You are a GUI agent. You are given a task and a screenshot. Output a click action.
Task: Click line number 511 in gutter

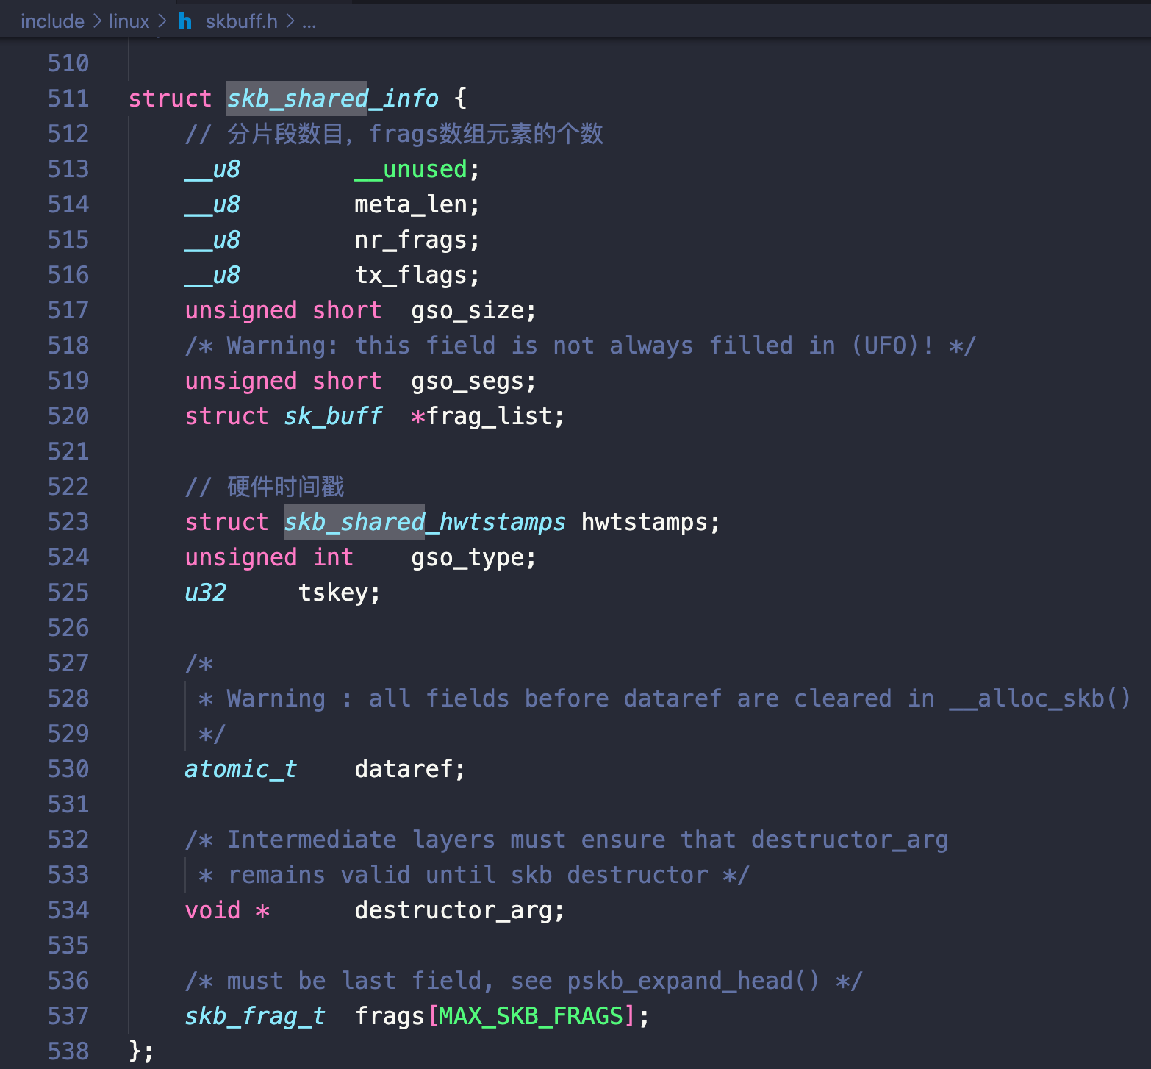pos(68,99)
